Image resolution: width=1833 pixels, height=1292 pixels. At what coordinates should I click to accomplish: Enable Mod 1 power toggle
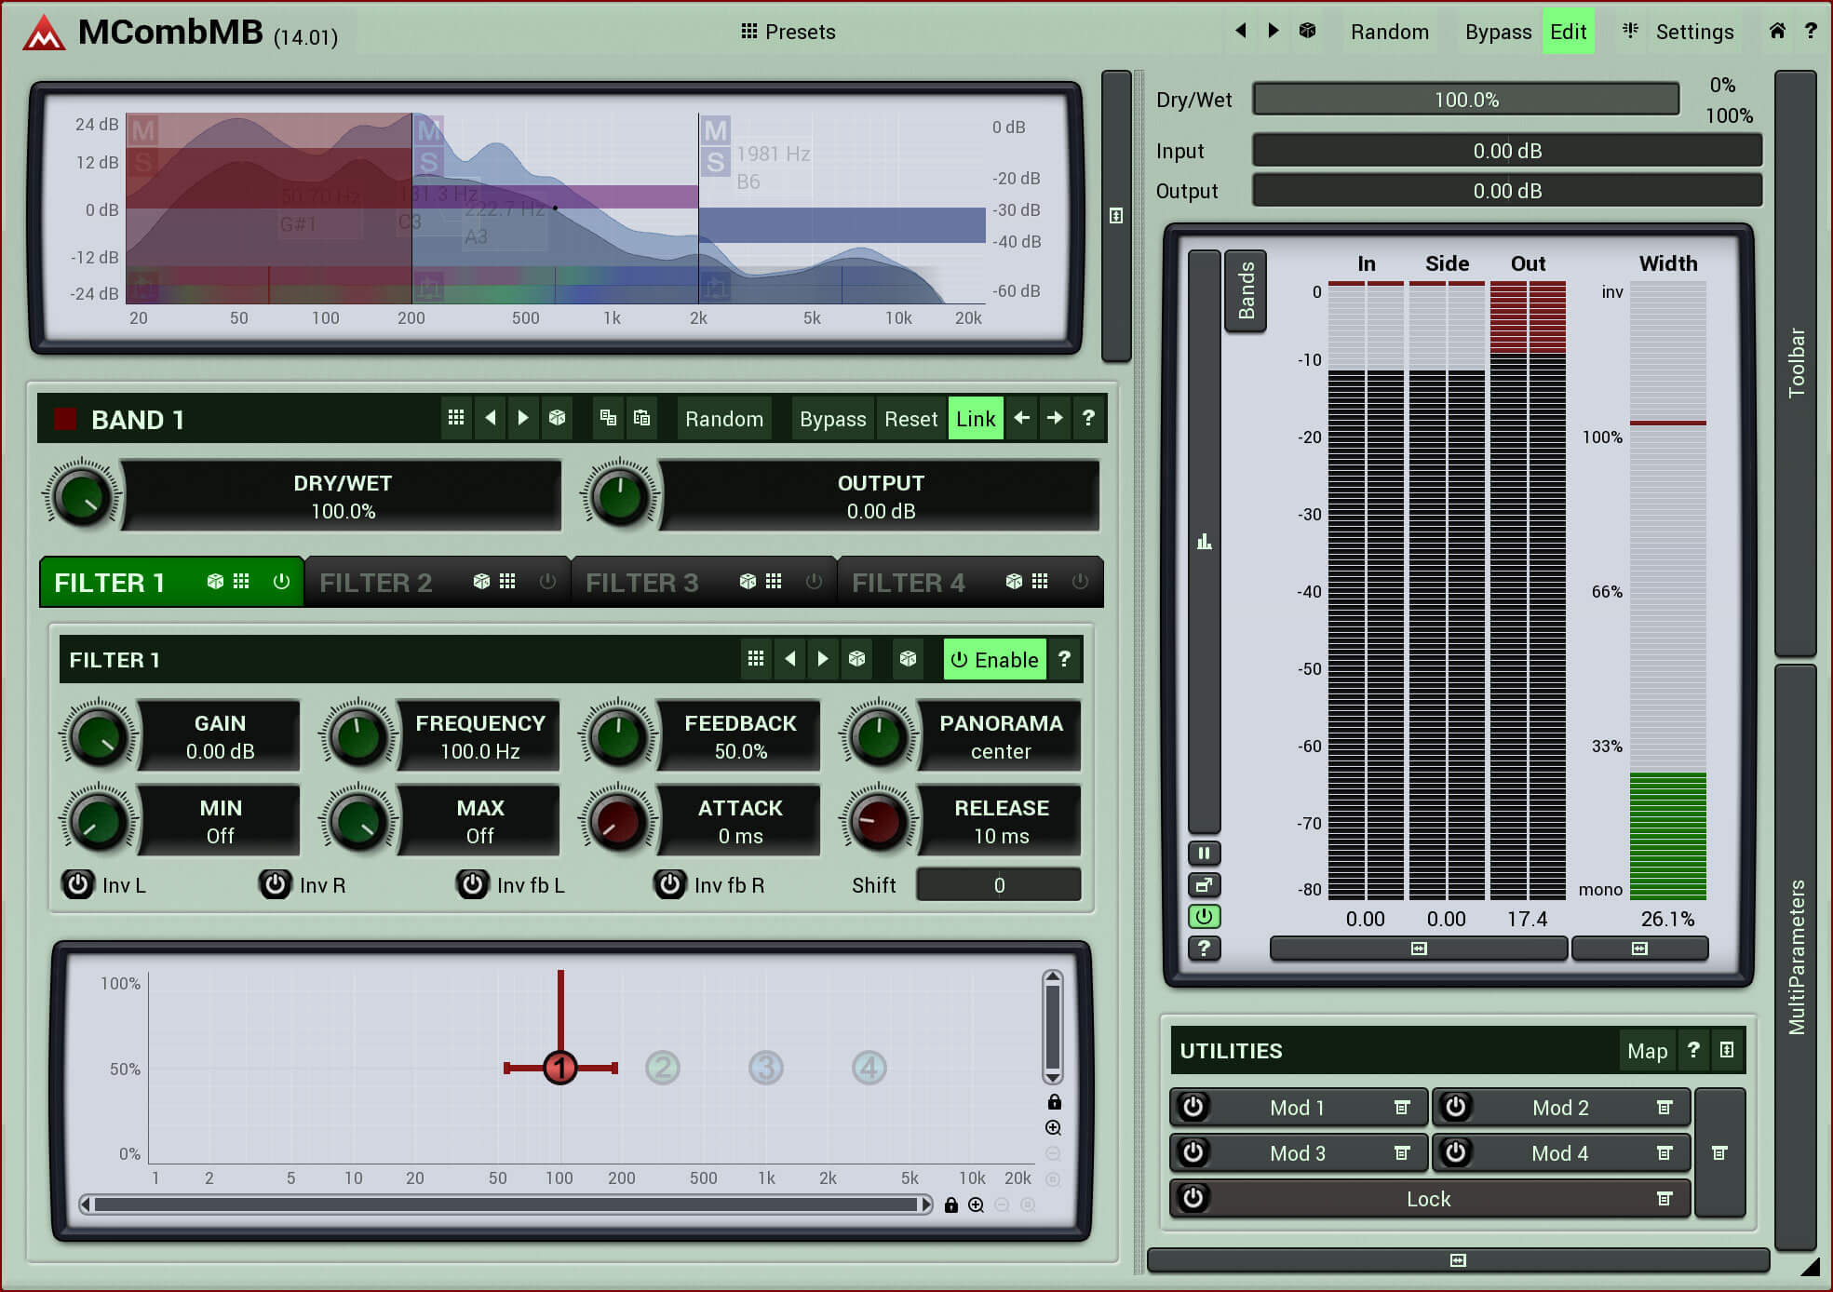[x=1193, y=1107]
